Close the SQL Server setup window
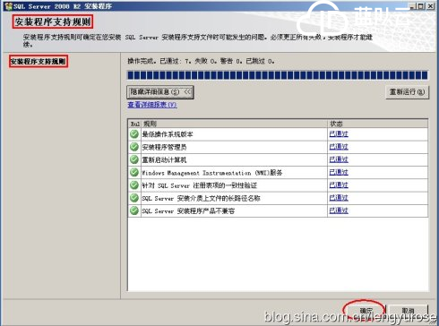 [x=430, y=6]
